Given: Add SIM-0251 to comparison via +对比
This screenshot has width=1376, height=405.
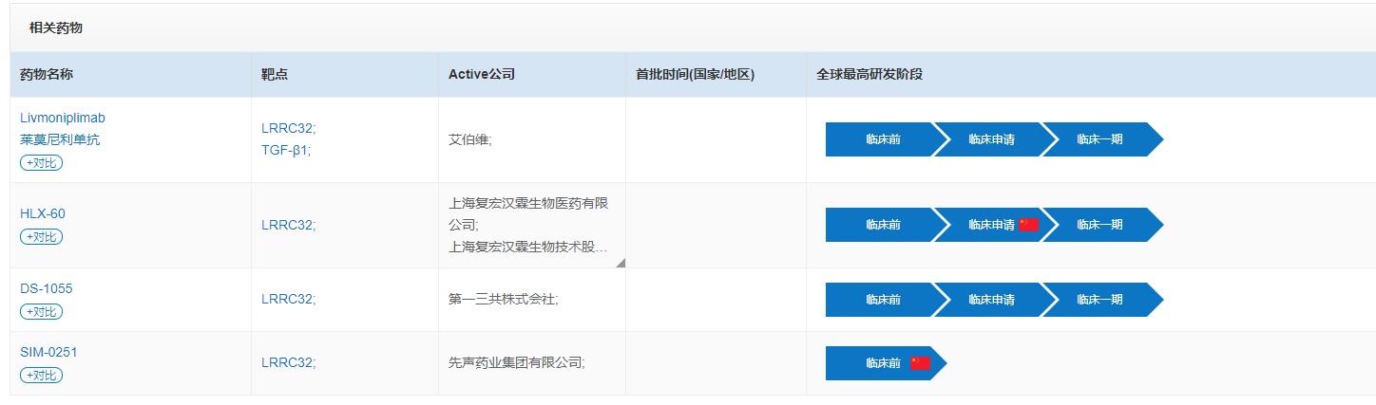Looking at the screenshot, I should [x=41, y=375].
